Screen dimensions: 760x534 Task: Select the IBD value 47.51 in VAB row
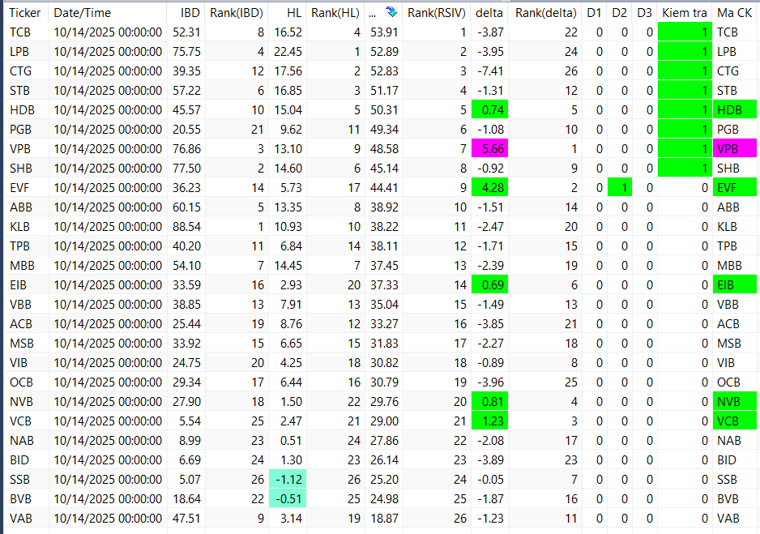(x=186, y=518)
